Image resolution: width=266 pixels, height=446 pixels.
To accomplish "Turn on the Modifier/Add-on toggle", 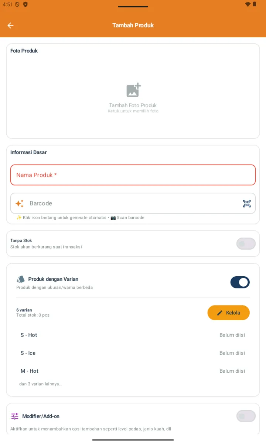I will tap(246, 416).
